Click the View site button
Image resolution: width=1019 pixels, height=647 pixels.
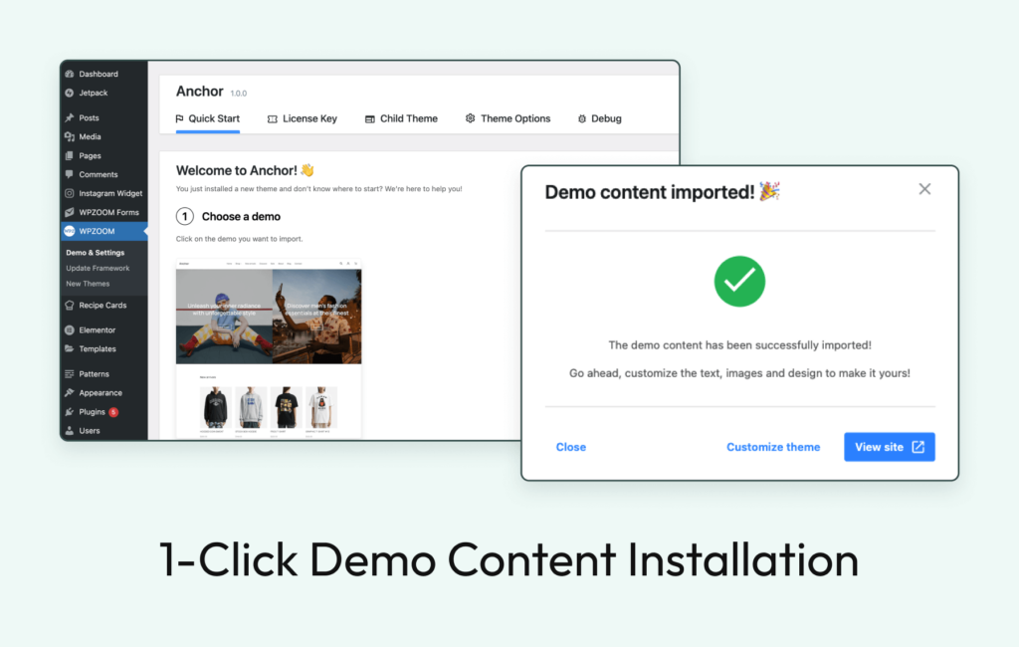[889, 447]
